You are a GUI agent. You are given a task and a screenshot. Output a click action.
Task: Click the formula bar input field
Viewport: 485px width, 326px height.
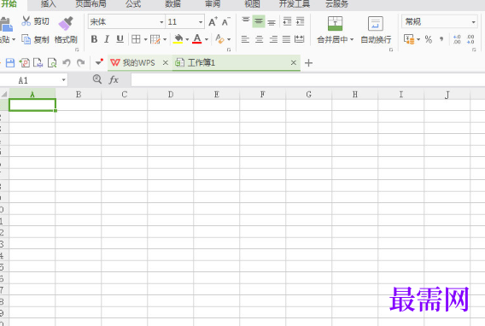[x=307, y=80]
